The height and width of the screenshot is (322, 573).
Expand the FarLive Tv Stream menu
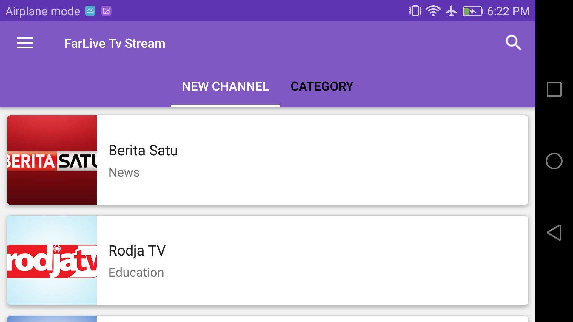pyautogui.click(x=24, y=43)
